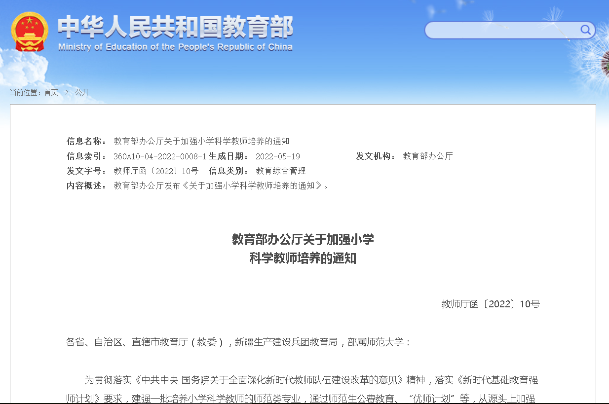Image resolution: width=609 pixels, height=404 pixels.
Task: Click the breadcrumb separator arrow after 首页
Action: [67, 92]
